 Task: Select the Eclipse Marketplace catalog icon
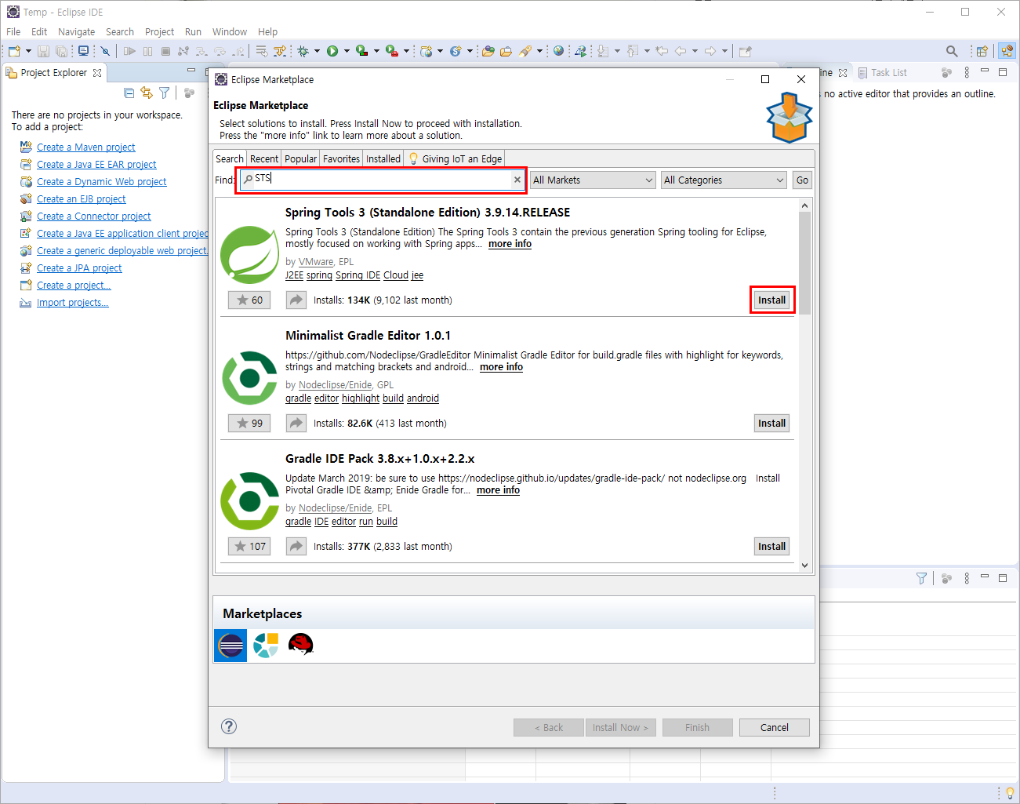point(230,646)
